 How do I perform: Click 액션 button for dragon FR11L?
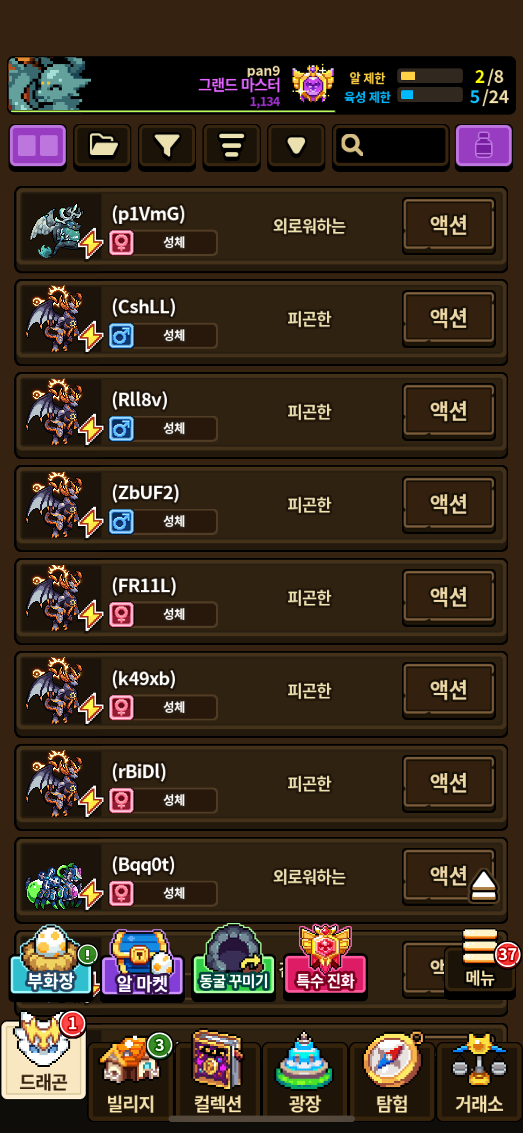pyautogui.click(x=449, y=597)
